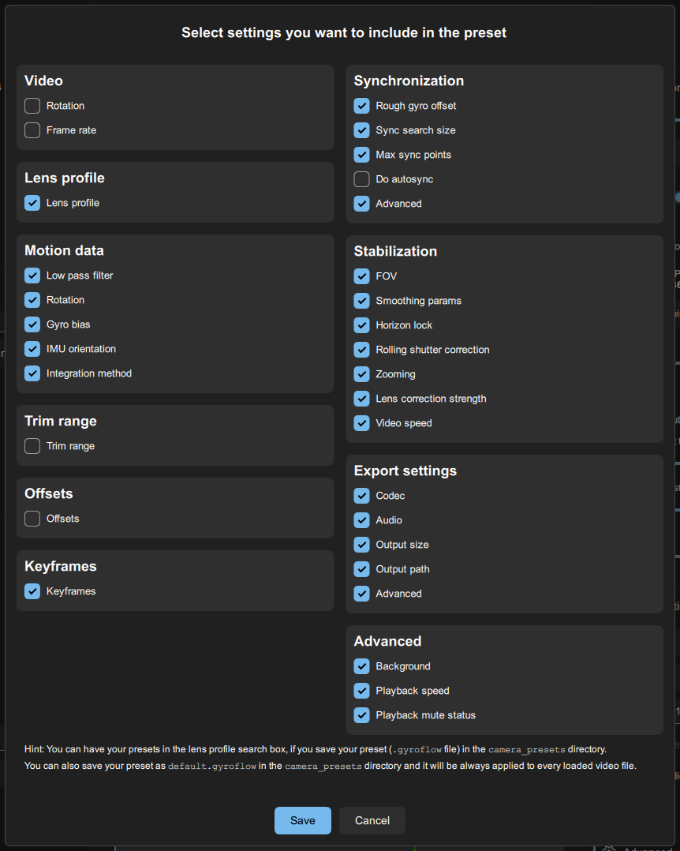Toggle the FOV checkbox
The image size is (680, 851).
(361, 276)
